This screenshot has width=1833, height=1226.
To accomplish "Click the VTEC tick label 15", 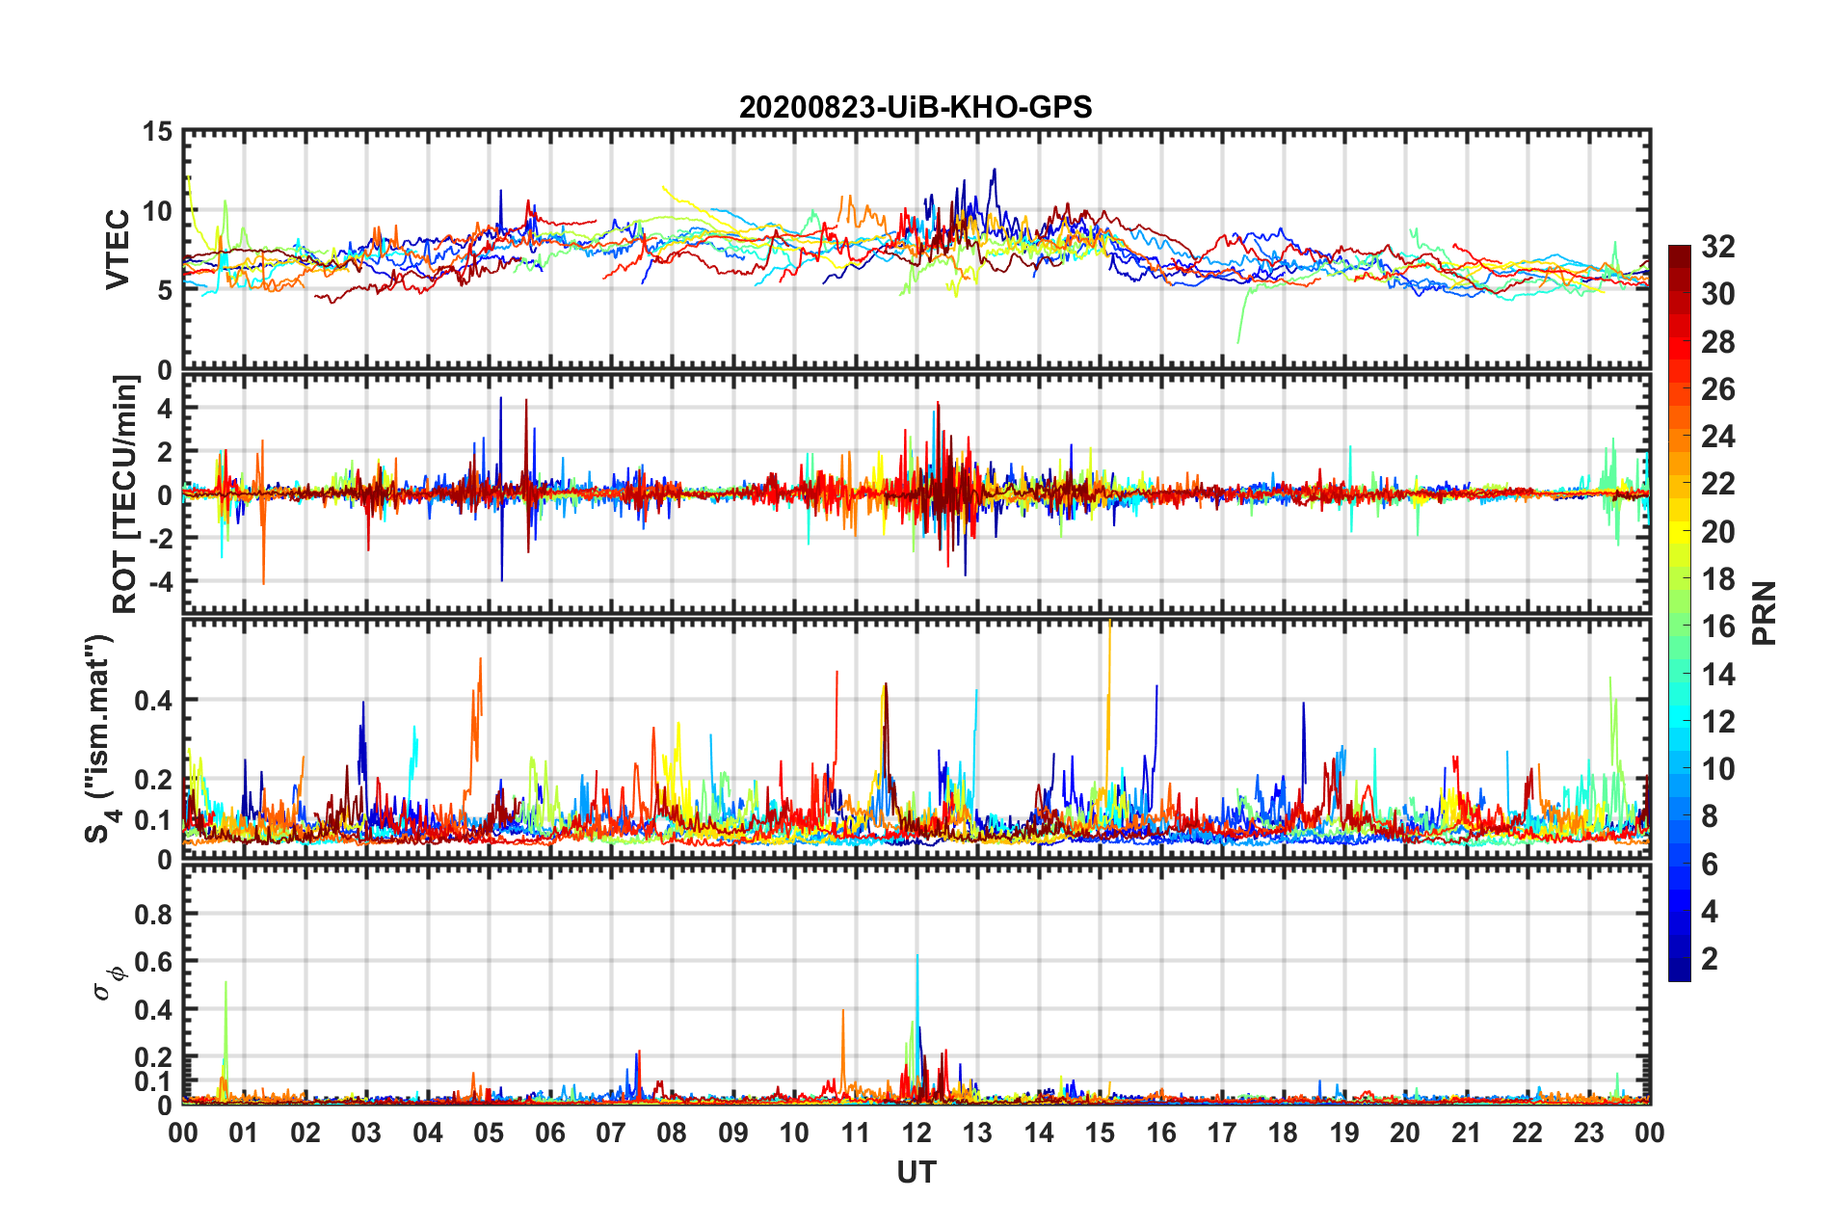I will click(x=157, y=132).
